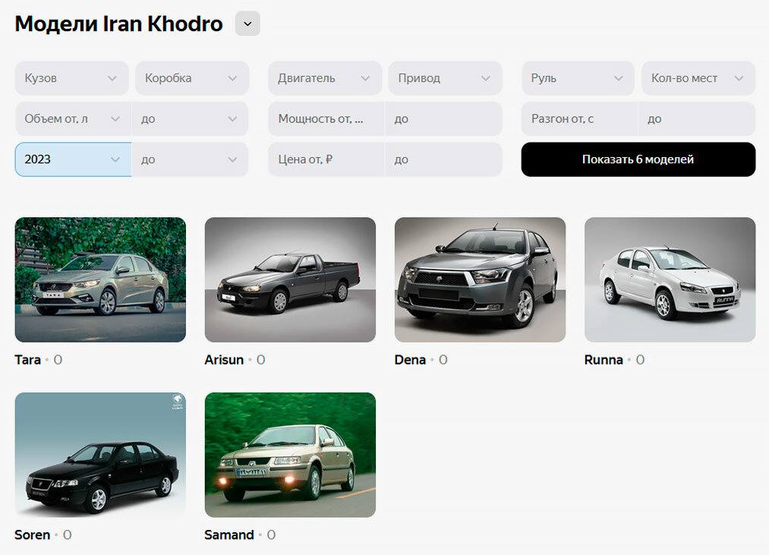The width and height of the screenshot is (769, 555).
Task: Open the Runna car photo
Action: 670,279
